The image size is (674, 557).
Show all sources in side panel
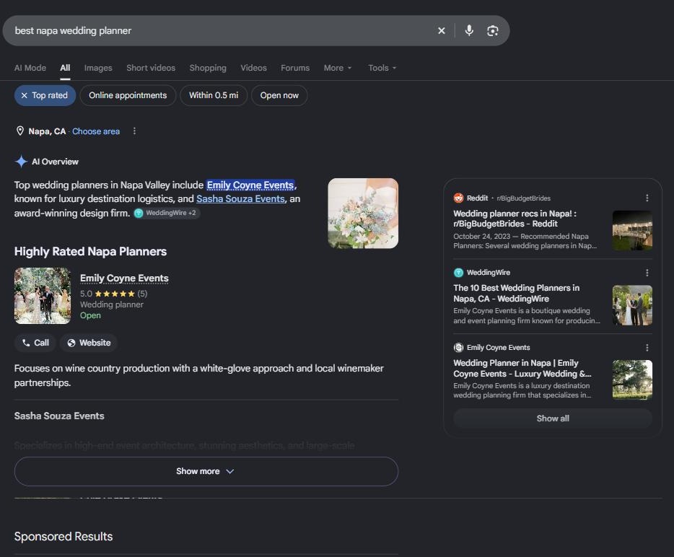pos(553,418)
